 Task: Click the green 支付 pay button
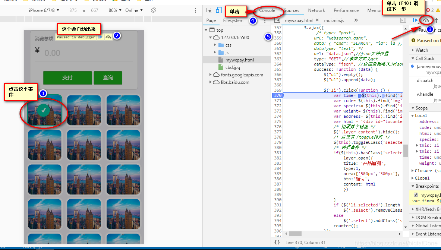[x=67, y=77]
